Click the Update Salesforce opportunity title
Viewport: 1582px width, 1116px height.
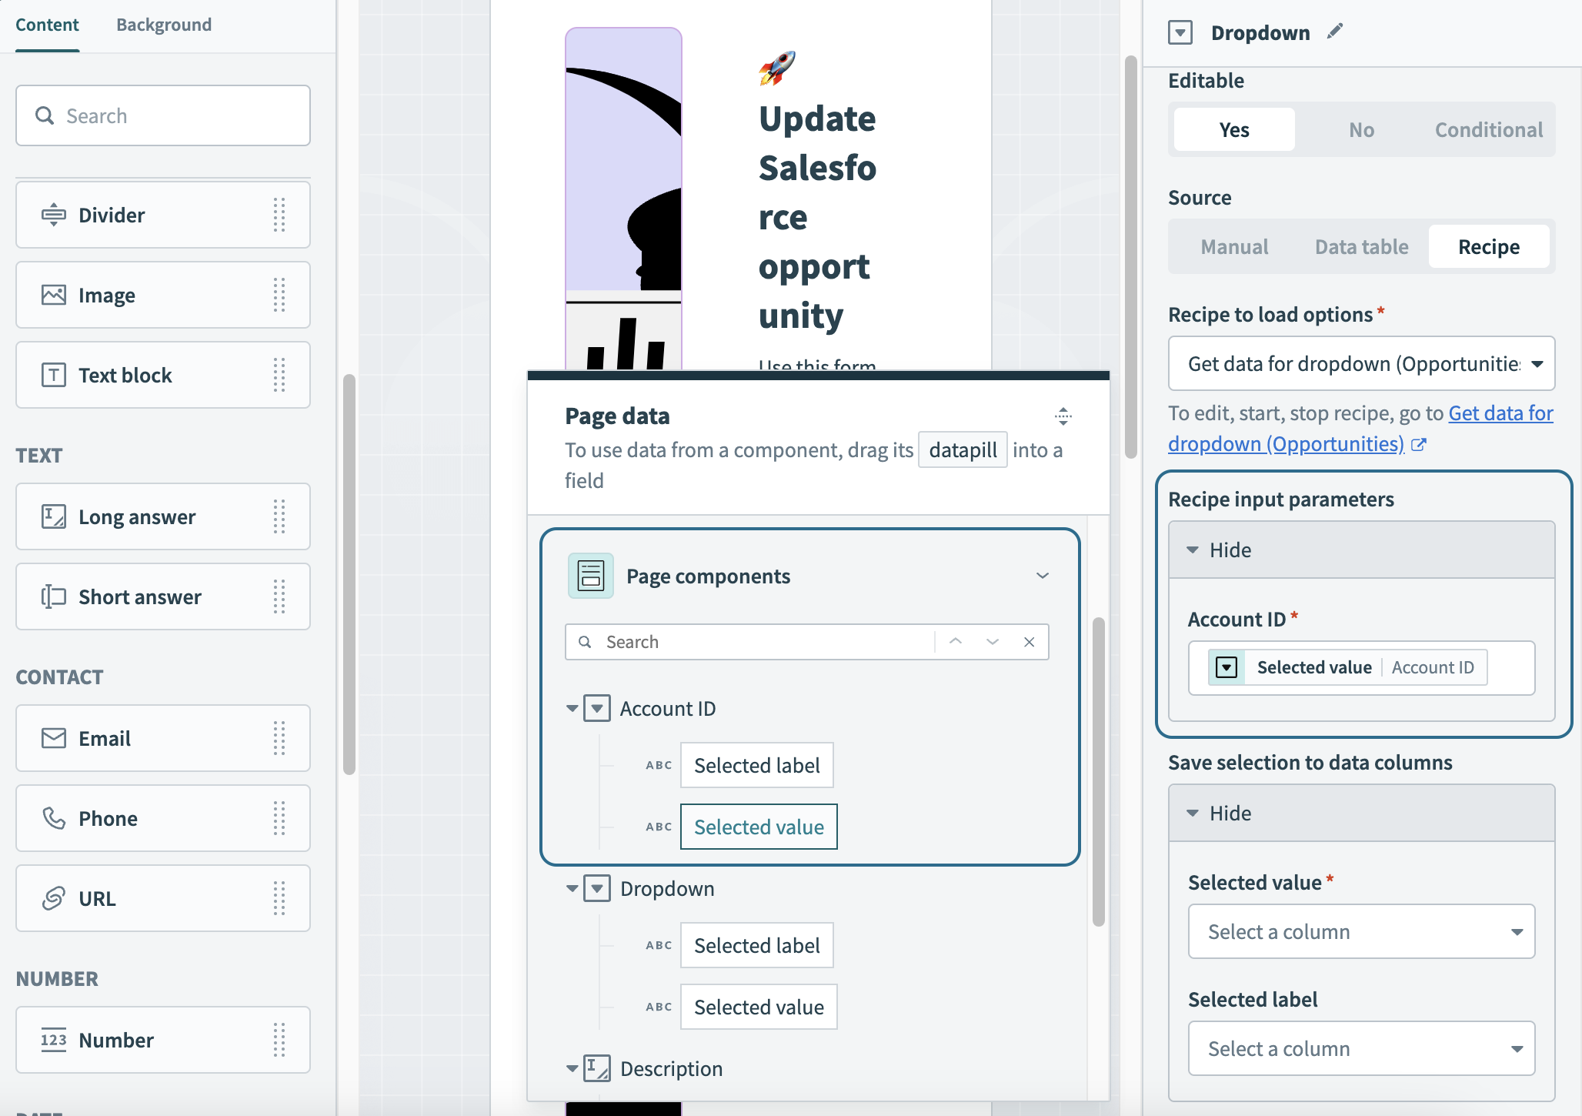(817, 217)
